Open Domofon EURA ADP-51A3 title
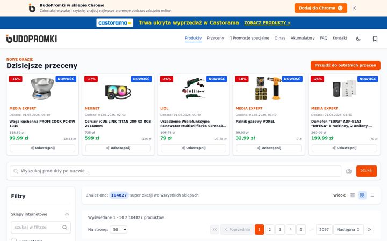 (341, 124)
